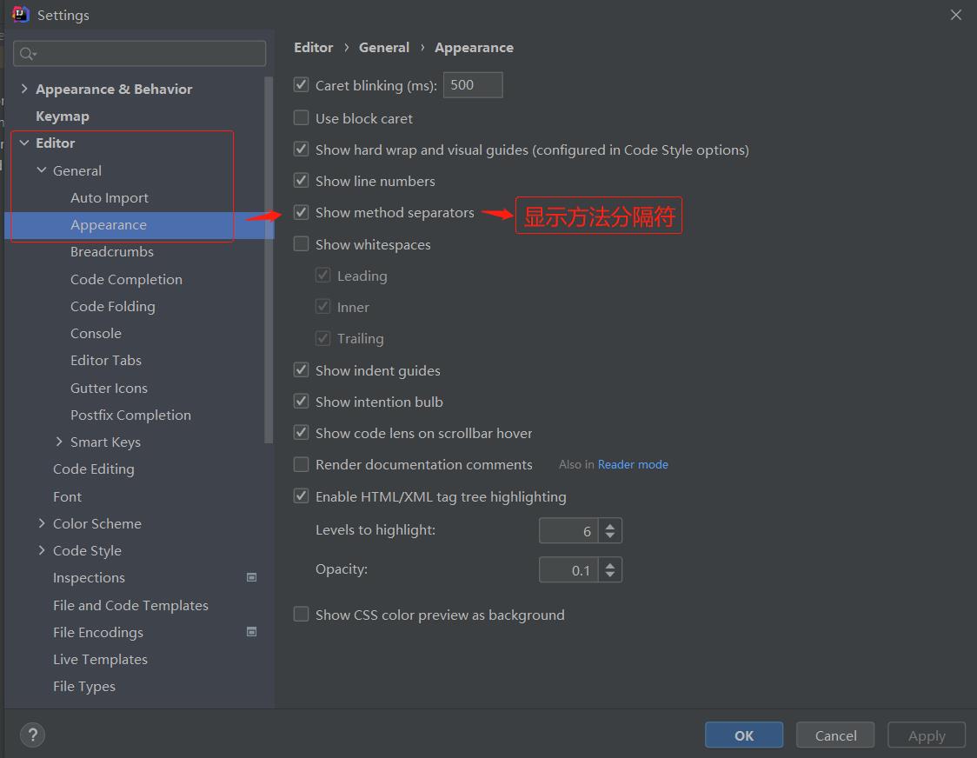Screen dimensions: 977x758
Task: Disable Show line numbers
Action: click(x=301, y=181)
